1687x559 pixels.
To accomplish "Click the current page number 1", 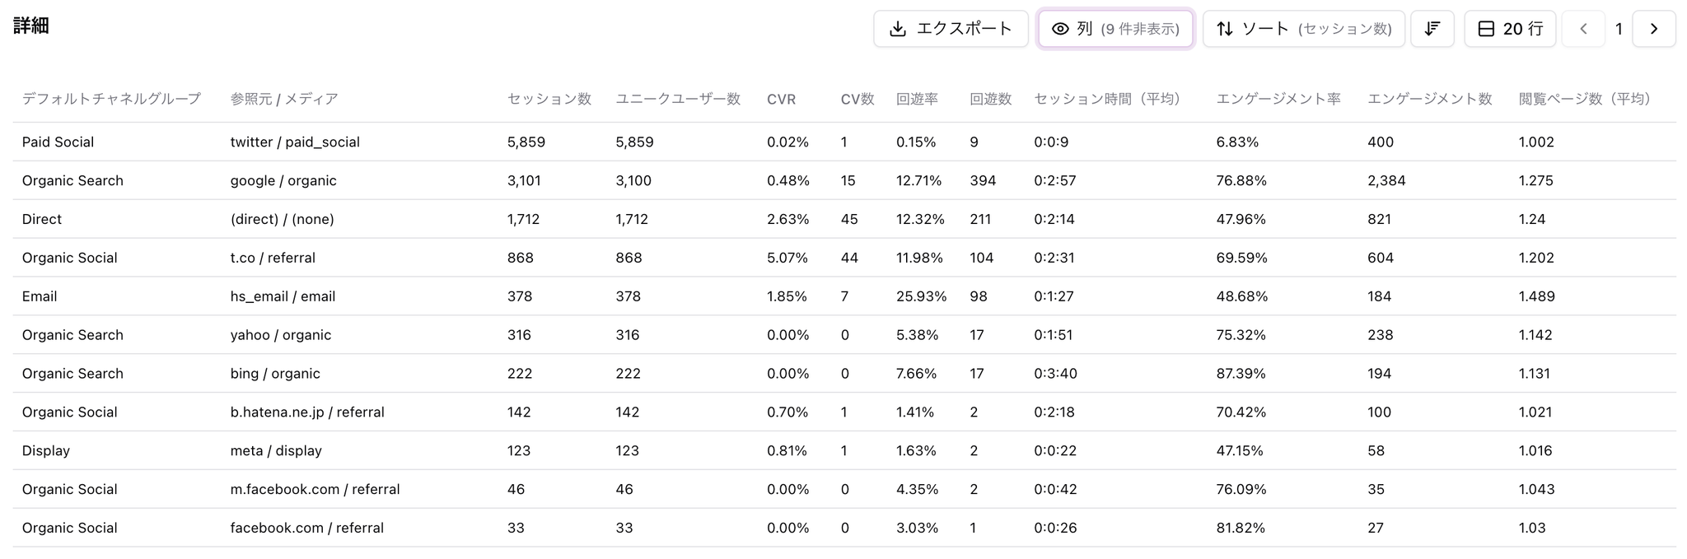I will pyautogui.click(x=1619, y=29).
